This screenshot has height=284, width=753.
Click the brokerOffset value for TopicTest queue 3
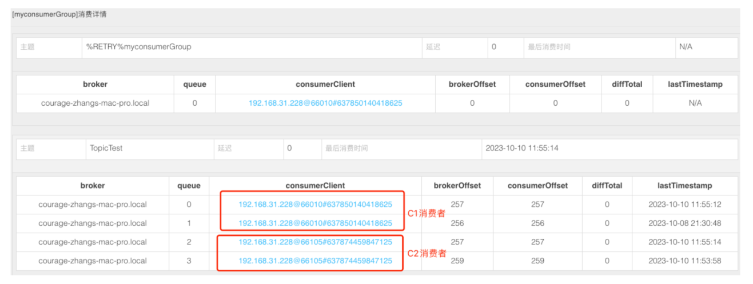[x=457, y=261]
